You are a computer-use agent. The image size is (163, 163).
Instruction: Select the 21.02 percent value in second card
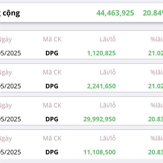(155, 86)
